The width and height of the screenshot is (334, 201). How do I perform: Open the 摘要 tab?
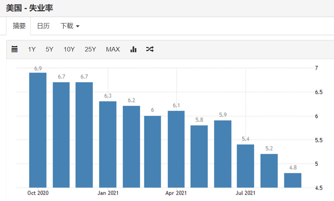pos(19,26)
